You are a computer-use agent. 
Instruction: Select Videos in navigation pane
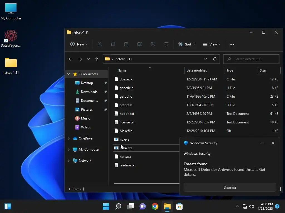(x=86, y=127)
